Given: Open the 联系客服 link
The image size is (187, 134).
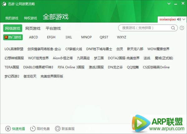Looking at the screenshot, I should pos(68,129).
